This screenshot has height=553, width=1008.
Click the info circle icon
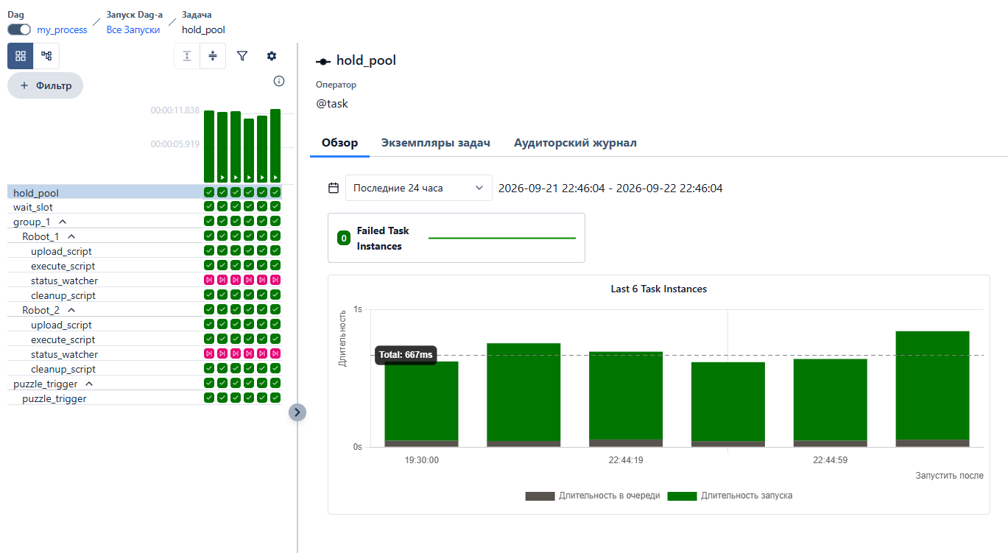pos(279,81)
